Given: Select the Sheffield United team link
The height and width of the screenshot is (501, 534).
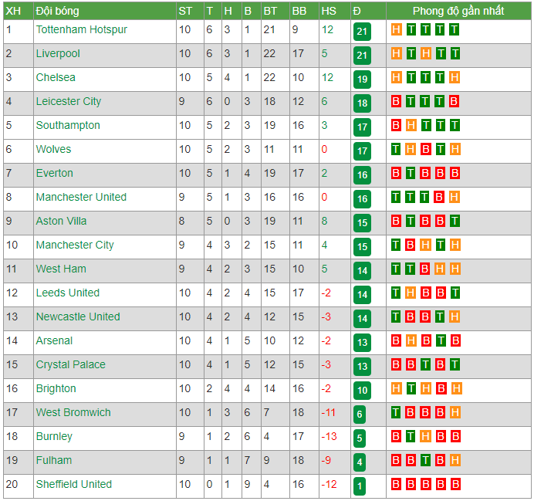Looking at the screenshot, I should tap(74, 484).
